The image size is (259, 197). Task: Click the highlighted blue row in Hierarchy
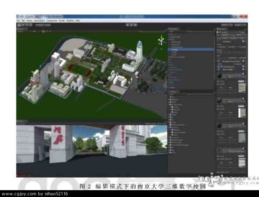[x=191, y=50]
